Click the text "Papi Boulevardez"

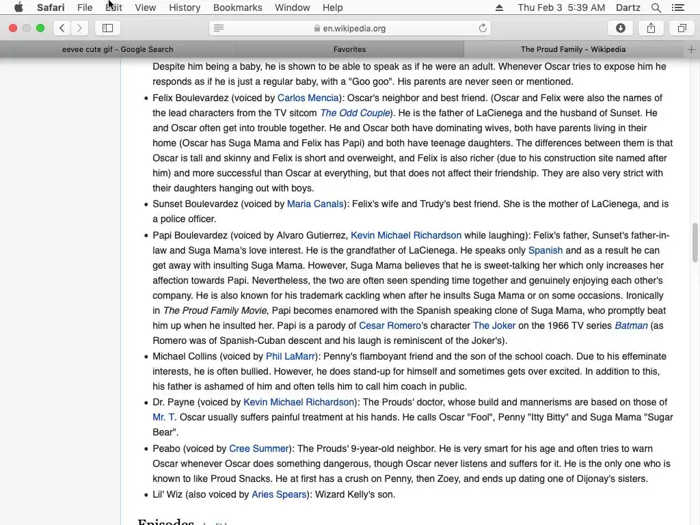pyautogui.click(x=190, y=235)
